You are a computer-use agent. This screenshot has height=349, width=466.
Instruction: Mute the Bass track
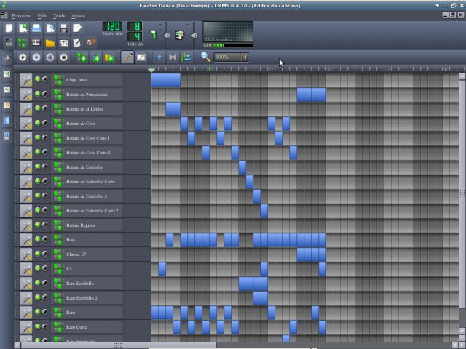[37, 239]
